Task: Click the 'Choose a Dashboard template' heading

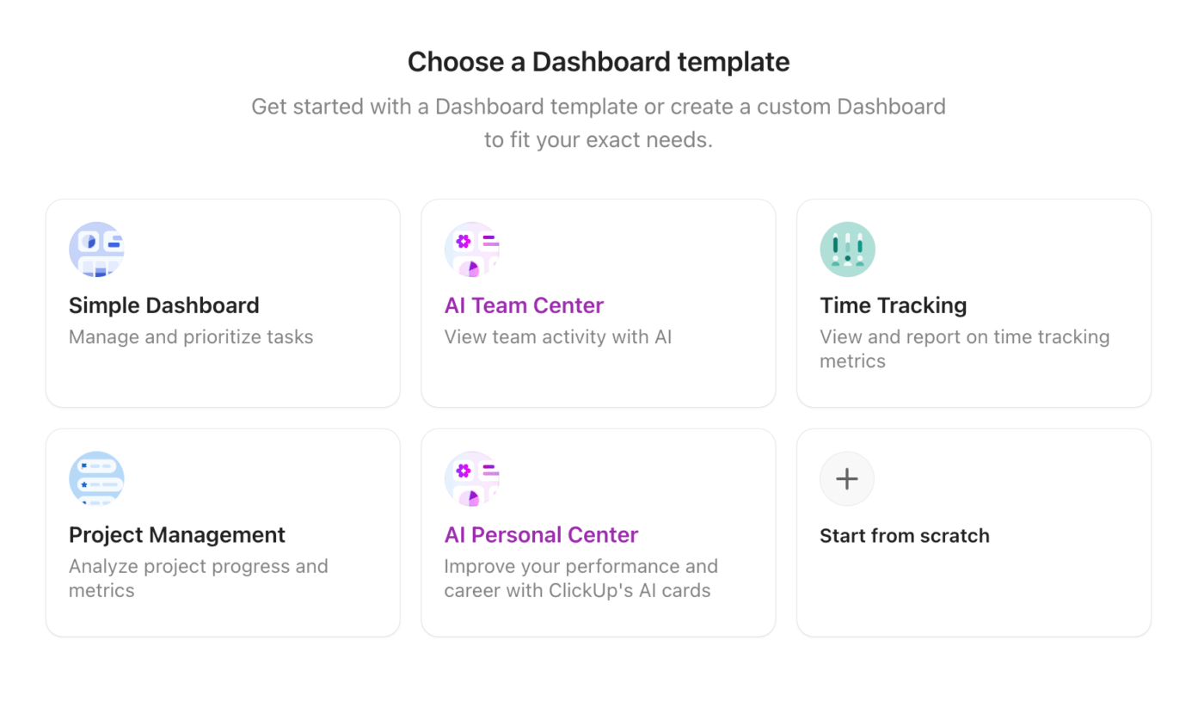Action: [599, 62]
